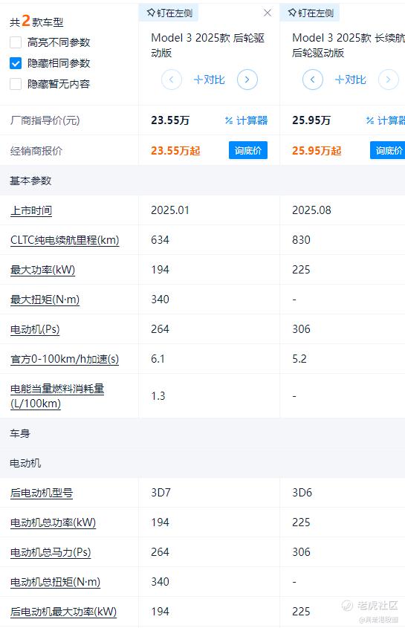The width and height of the screenshot is (405, 628).
Task: Open 计算器 for the 23.55万 model
Action: (247, 120)
